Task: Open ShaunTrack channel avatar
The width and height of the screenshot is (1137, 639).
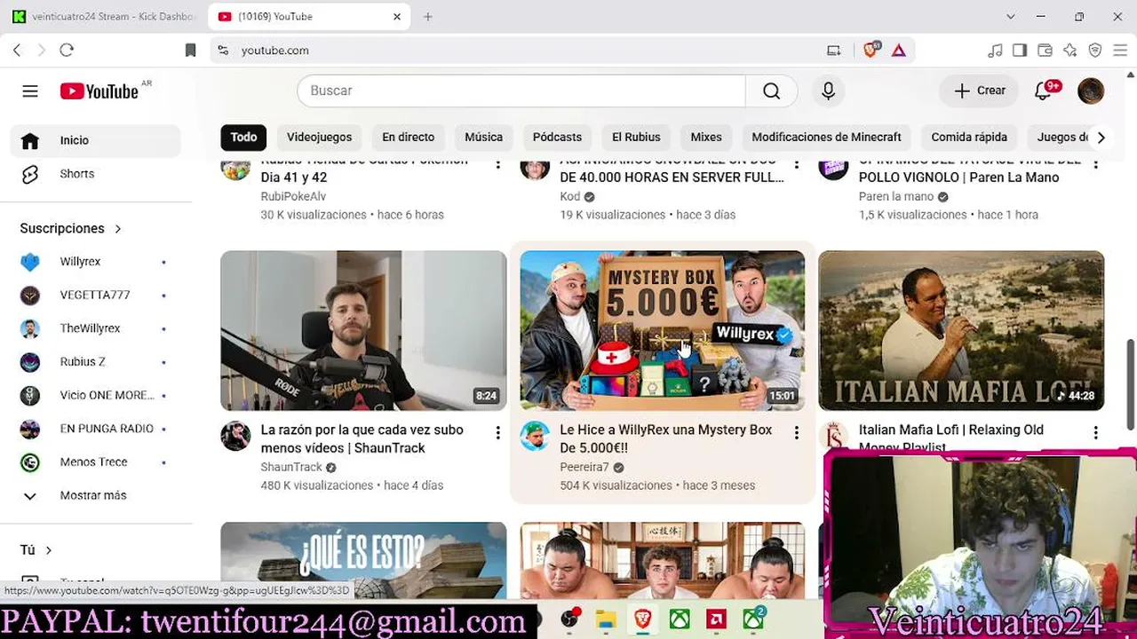Action: pos(235,436)
